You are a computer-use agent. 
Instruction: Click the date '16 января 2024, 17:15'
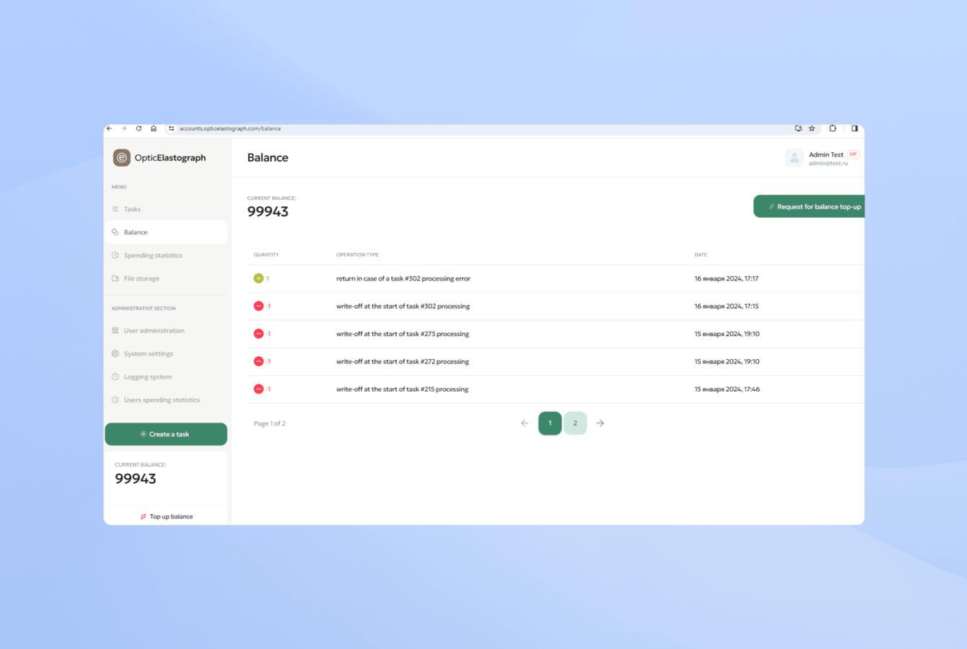727,306
